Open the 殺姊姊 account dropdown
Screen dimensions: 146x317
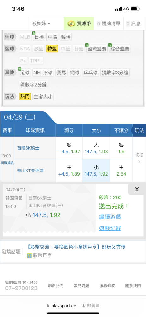(41, 24)
